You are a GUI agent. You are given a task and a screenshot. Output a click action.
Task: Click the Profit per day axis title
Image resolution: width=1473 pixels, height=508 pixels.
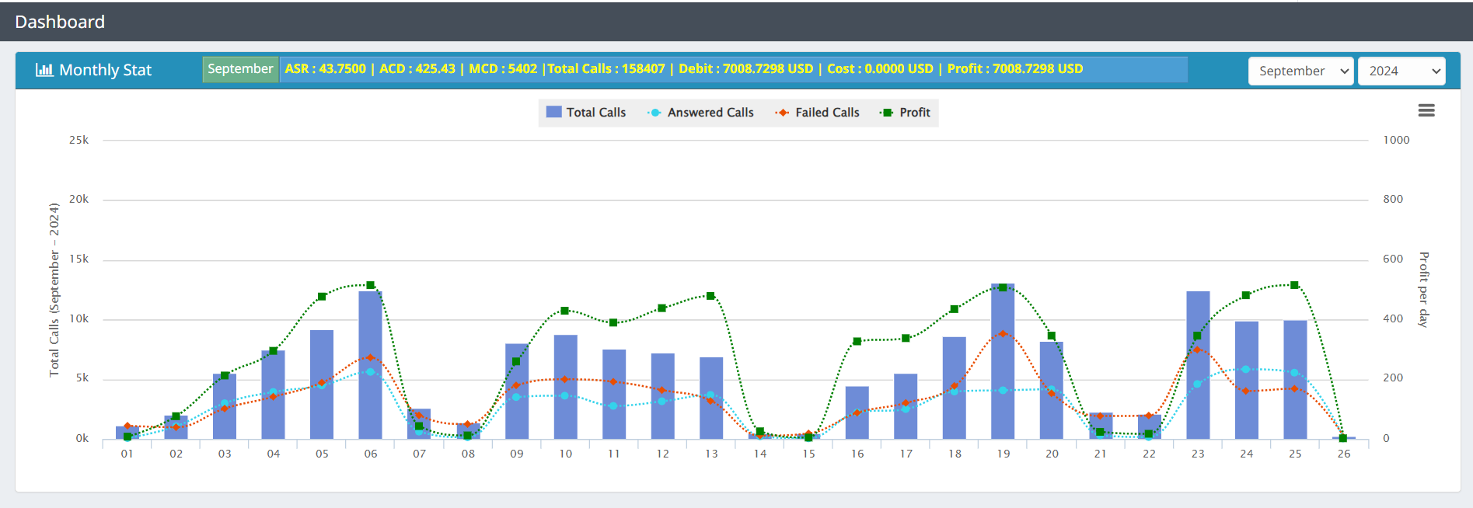[1423, 289]
